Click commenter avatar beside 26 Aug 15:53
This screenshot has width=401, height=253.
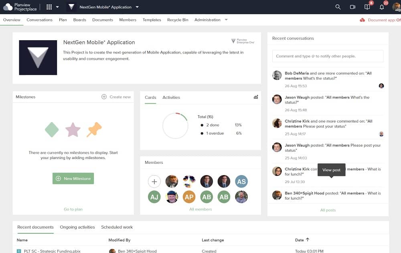tap(381, 86)
